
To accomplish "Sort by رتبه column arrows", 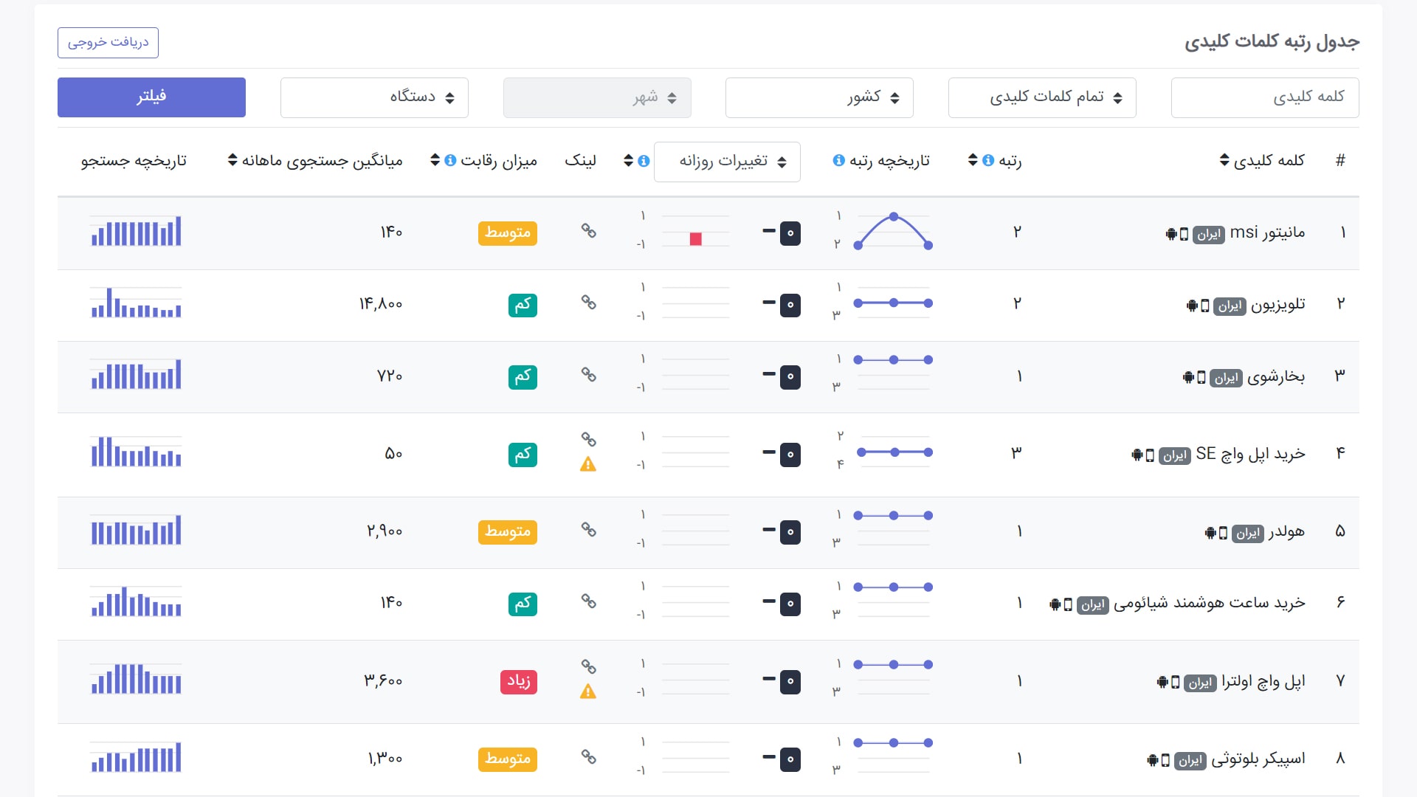I will [973, 160].
